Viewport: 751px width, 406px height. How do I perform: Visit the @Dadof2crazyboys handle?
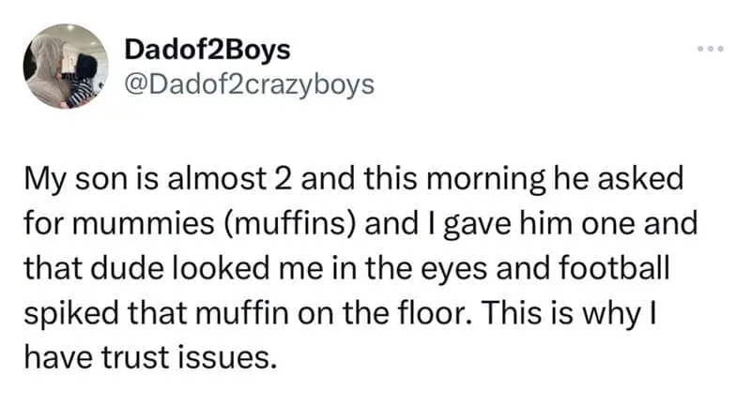click(248, 84)
